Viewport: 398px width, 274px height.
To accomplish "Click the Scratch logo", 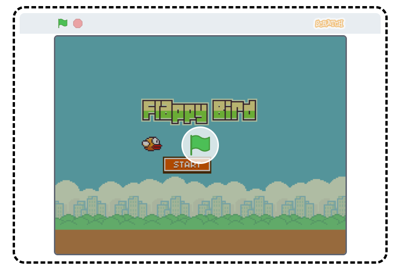I will point(329,23).
